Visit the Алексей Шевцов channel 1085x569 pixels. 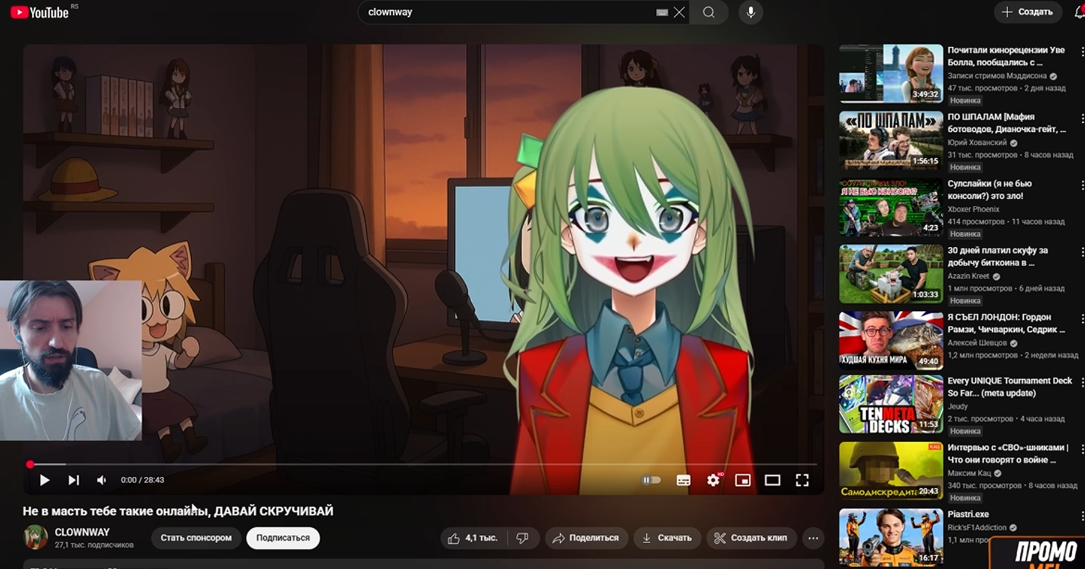point(977,343)
